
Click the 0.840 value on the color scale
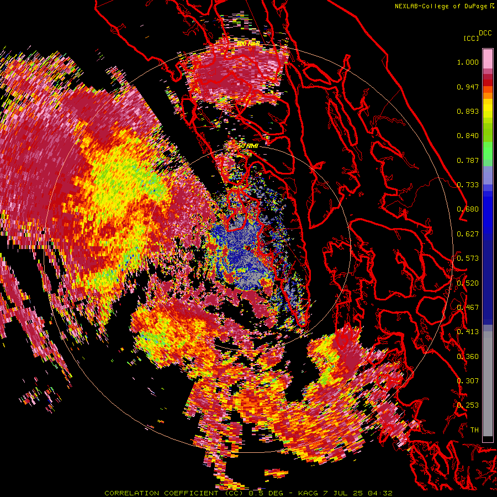[468, 136]
